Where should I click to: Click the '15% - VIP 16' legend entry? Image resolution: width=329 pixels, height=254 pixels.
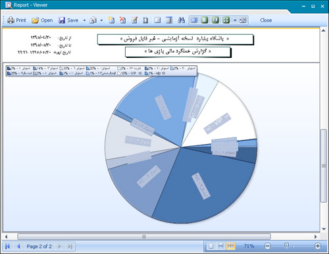point(130,73)
